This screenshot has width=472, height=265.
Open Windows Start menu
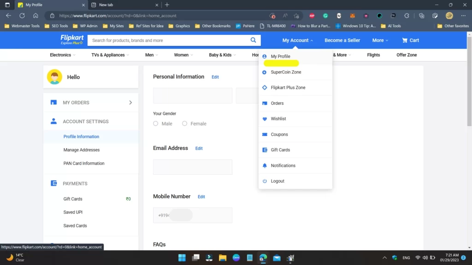pyautogui.click(x=182, y=258)
